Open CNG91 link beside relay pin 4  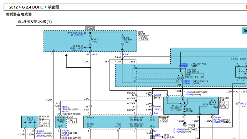[x=187, y=83]
